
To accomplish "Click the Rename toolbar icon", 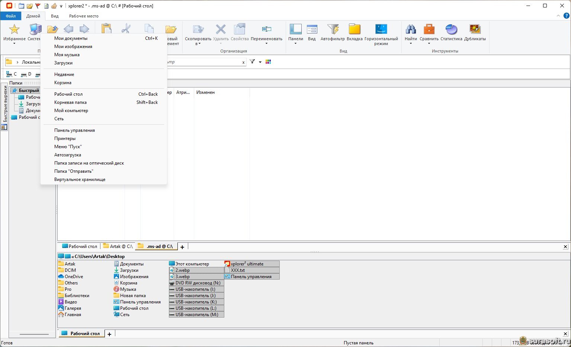I will [266, 29].
